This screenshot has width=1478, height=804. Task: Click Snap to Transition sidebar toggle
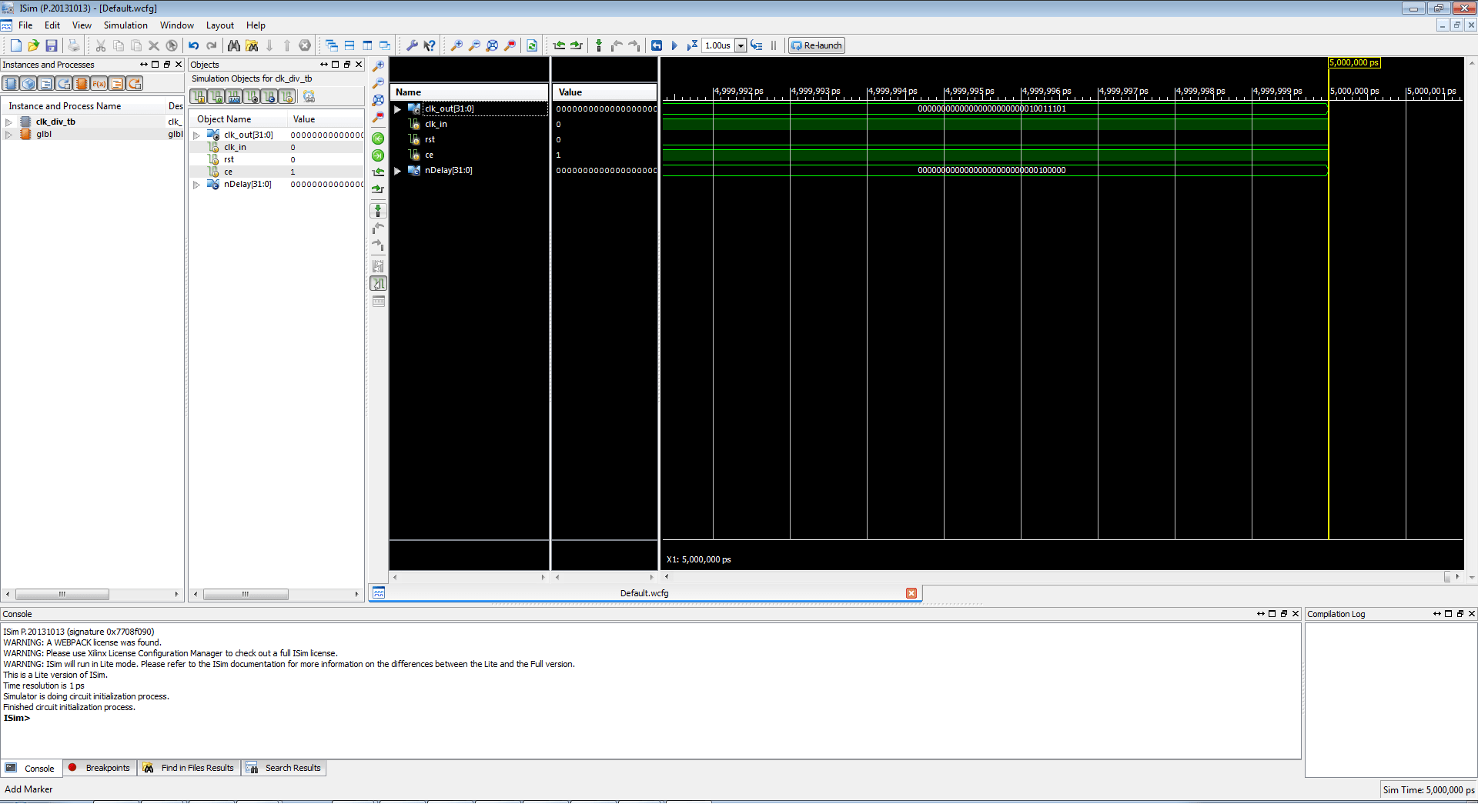click(378, 283)
